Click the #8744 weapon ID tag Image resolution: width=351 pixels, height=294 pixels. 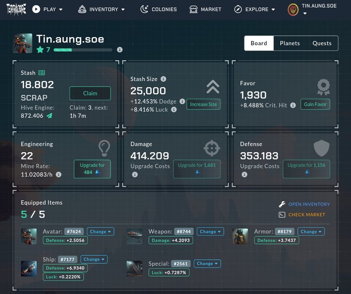tap(184, 231)
